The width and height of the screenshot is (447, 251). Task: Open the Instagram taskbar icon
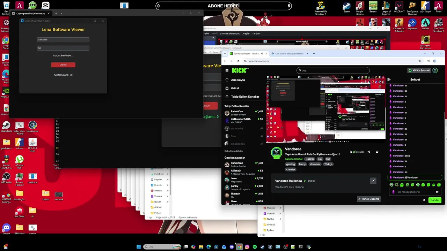click(x=247, y=247)
